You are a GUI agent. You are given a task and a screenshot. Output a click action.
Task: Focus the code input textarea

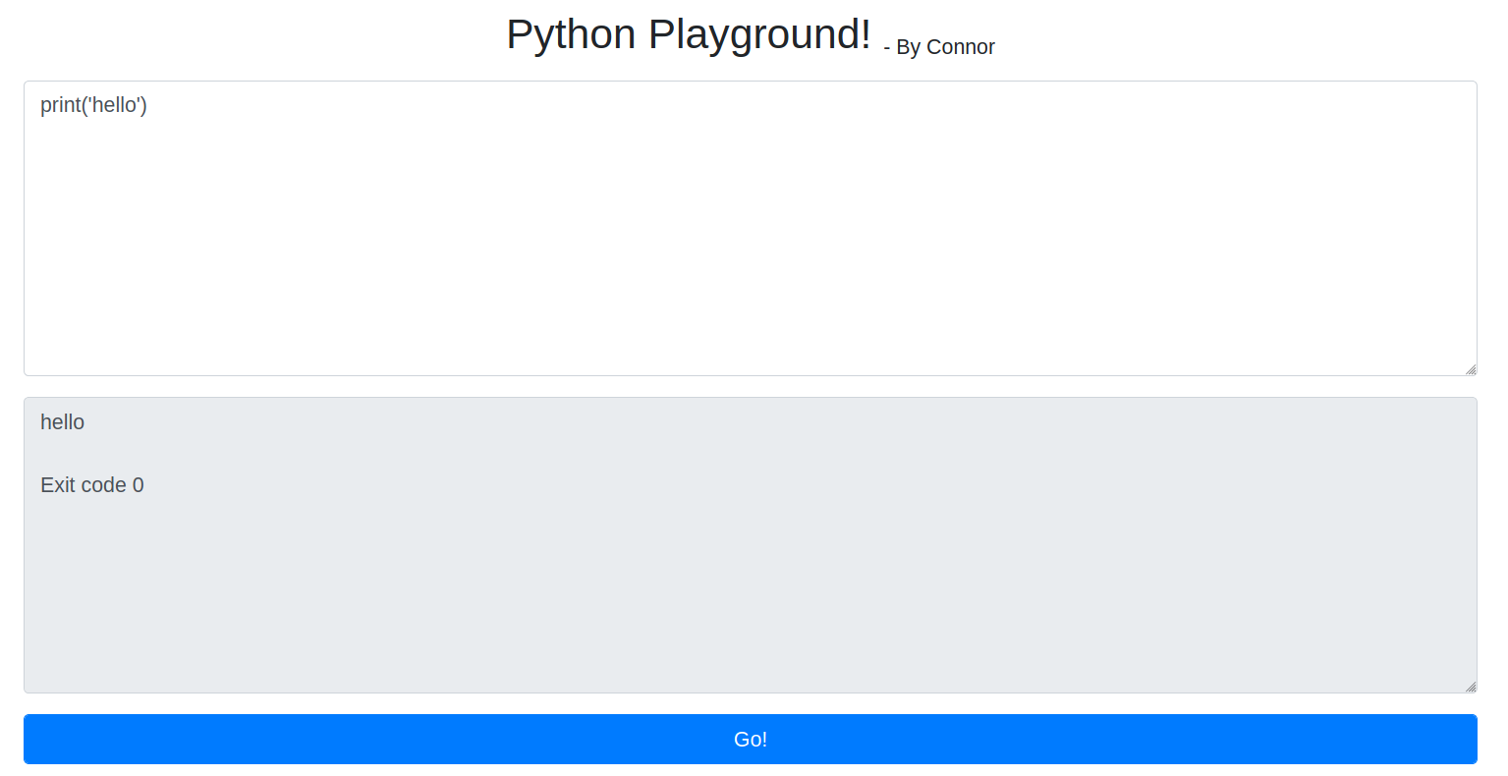751,228
